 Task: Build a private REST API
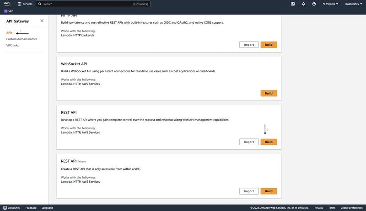tap(269, 191)
